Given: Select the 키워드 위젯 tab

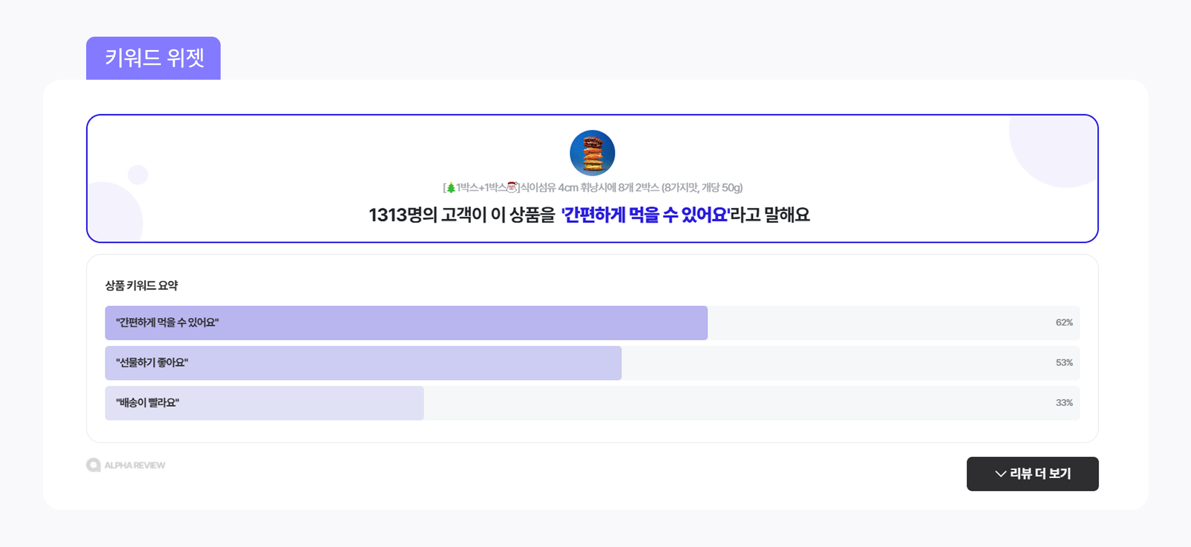Looking at the screenshot, I should pos(154,58).
